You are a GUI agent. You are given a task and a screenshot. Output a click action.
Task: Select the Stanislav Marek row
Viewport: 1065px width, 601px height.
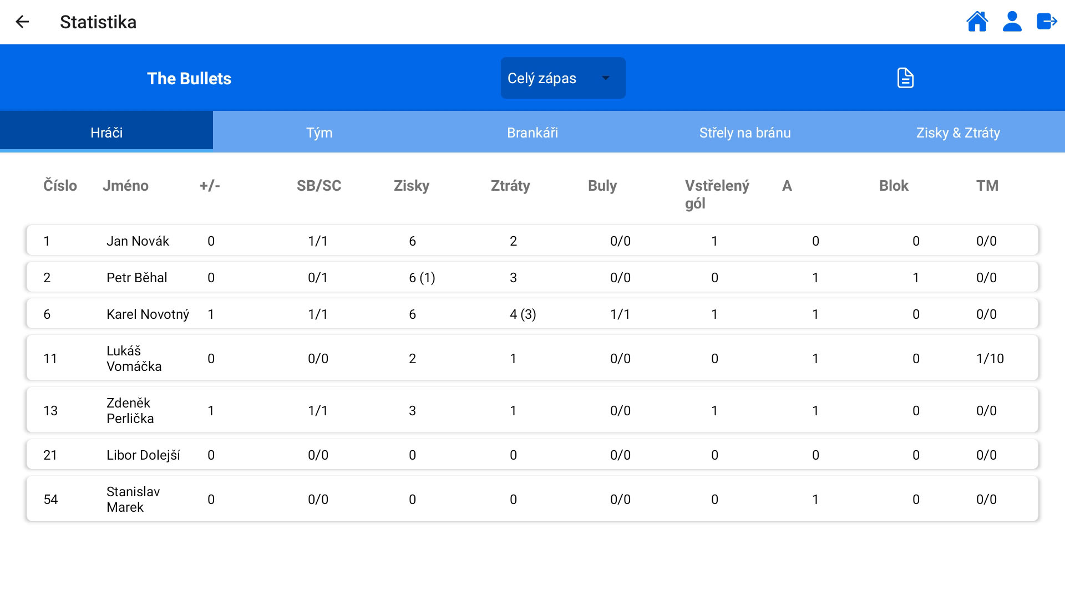point(532,499)
